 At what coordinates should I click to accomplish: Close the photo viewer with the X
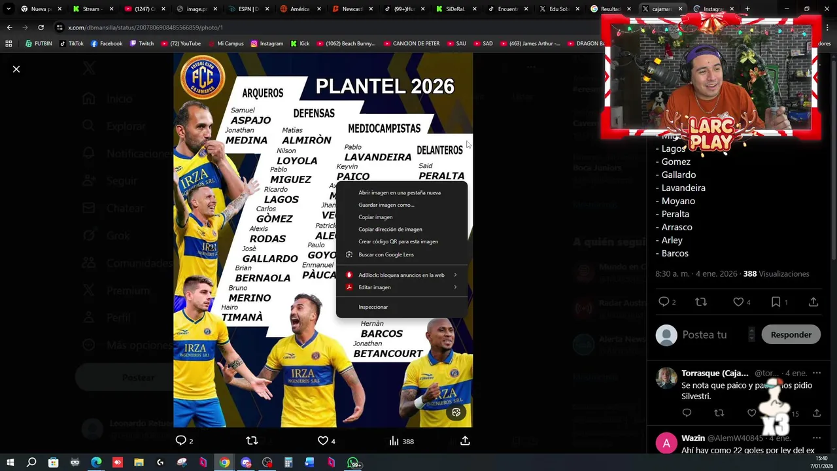click(x=16, y=69)
